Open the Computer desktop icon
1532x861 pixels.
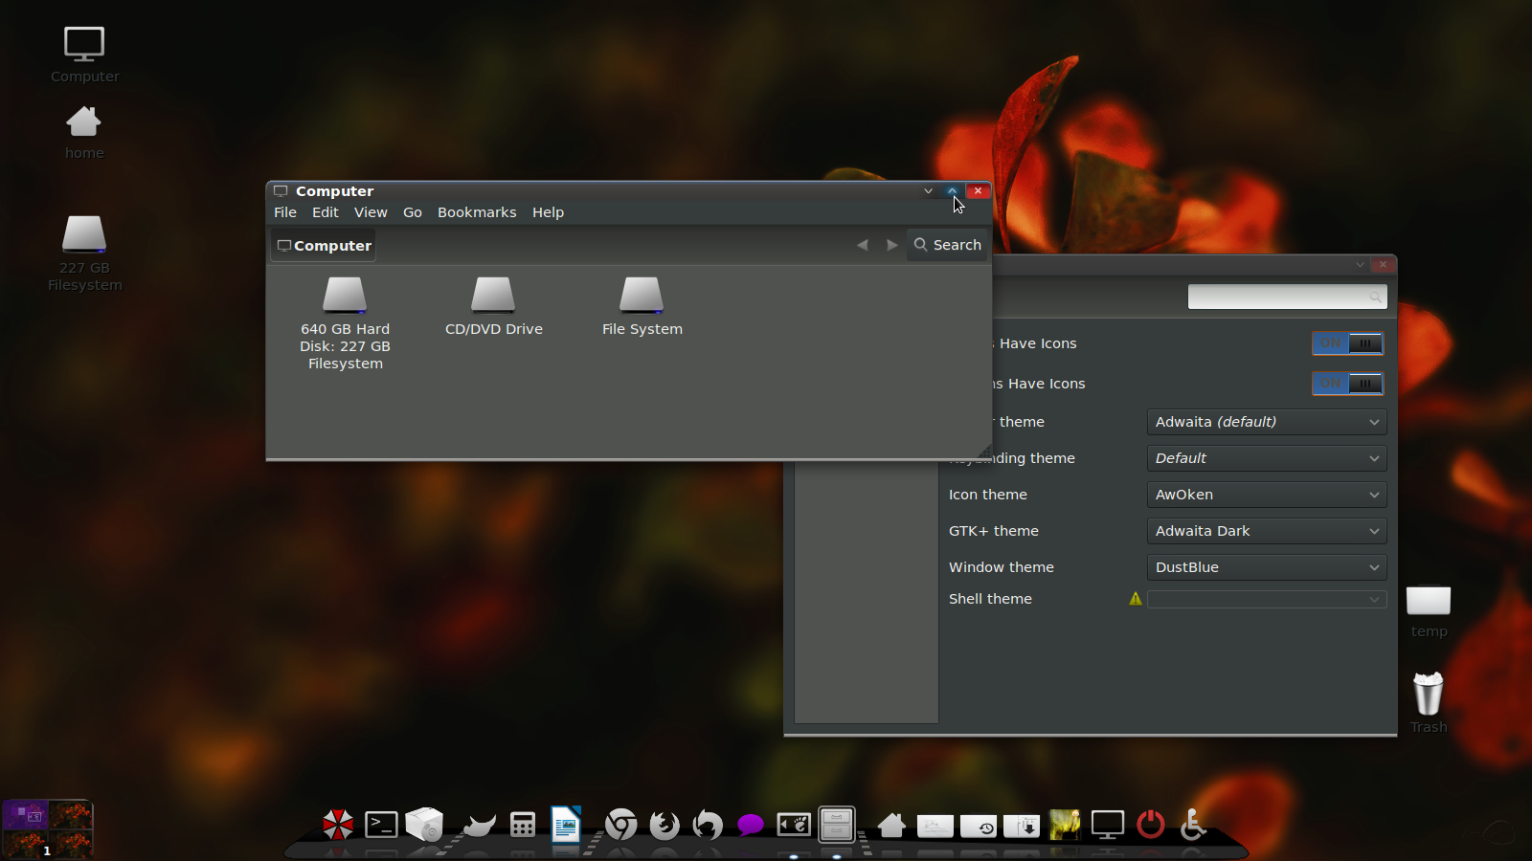click(x=84, y=55)
